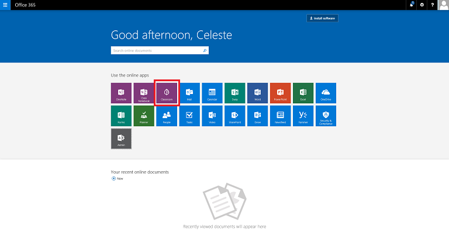Screen dimensions: 449x236
Task: Launch the PowerPoint tile
Action: (281, 93)
